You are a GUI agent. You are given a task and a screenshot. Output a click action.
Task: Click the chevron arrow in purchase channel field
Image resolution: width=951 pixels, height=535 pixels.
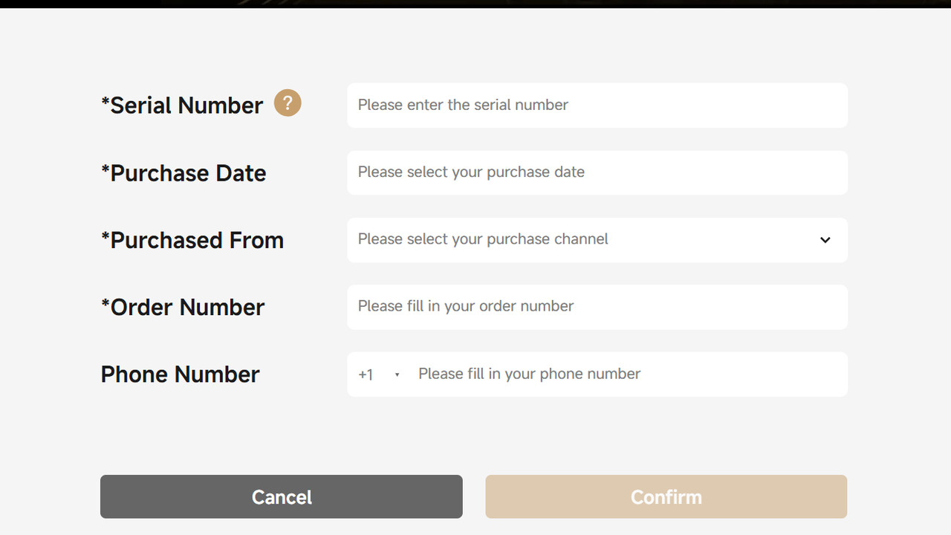pyautogui.click(x=825, y=240)
